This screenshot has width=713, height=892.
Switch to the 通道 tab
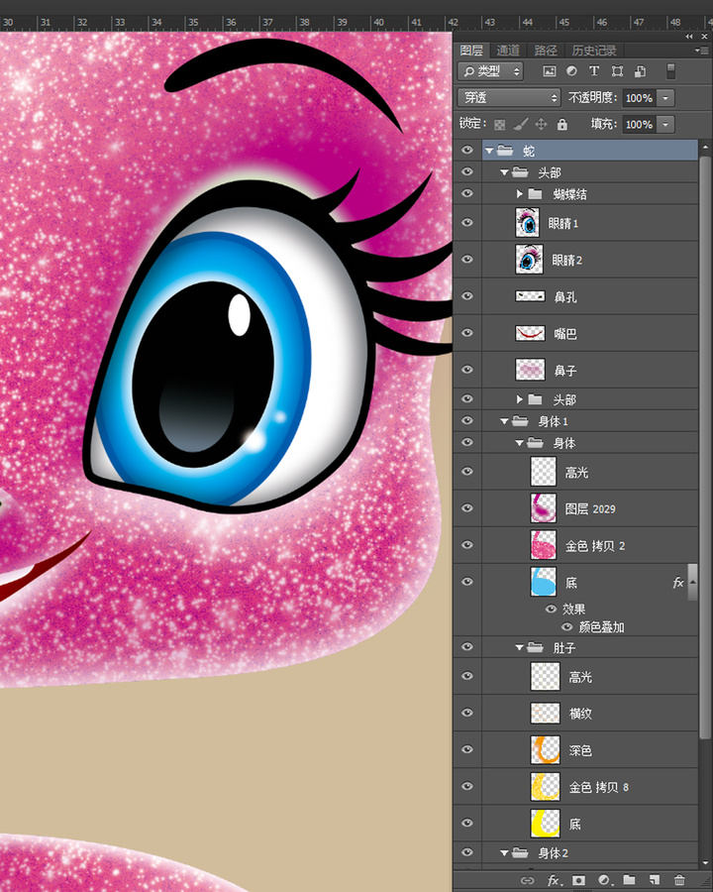point(508,51)
